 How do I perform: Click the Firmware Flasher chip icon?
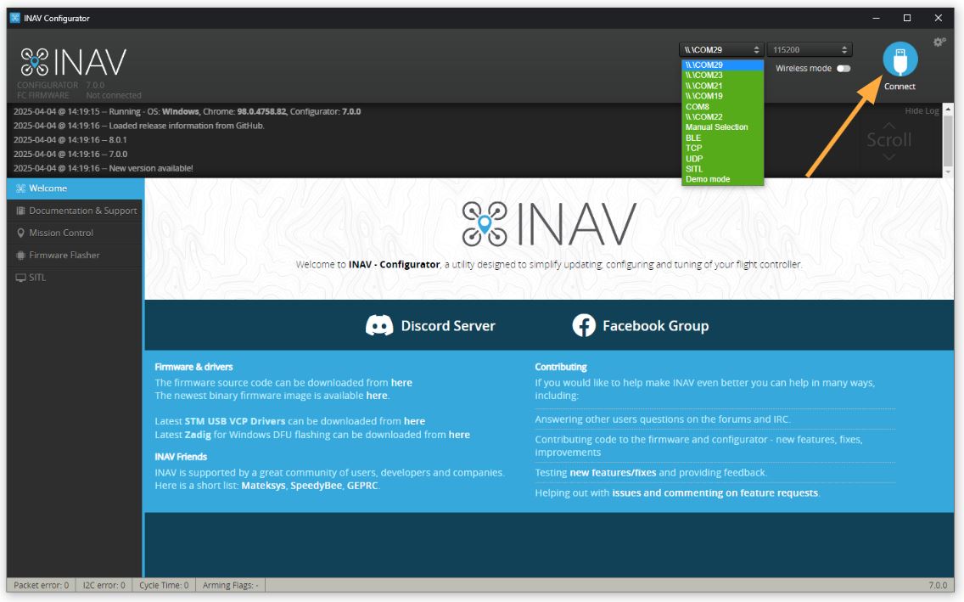point(20,256)
